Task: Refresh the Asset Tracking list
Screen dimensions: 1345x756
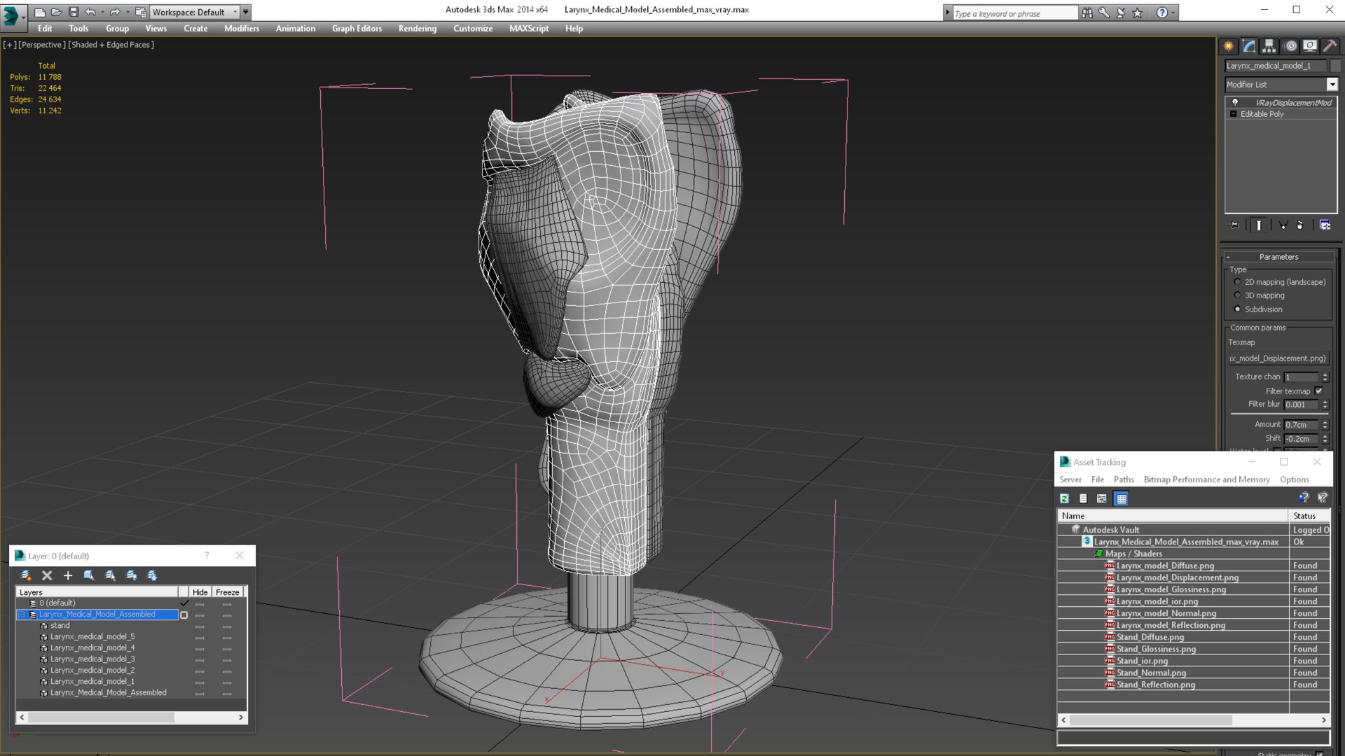Action: tap(1064, 498)
